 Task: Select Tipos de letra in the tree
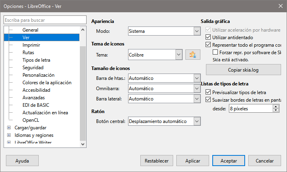pyautogui.click(x=36, y=60)
